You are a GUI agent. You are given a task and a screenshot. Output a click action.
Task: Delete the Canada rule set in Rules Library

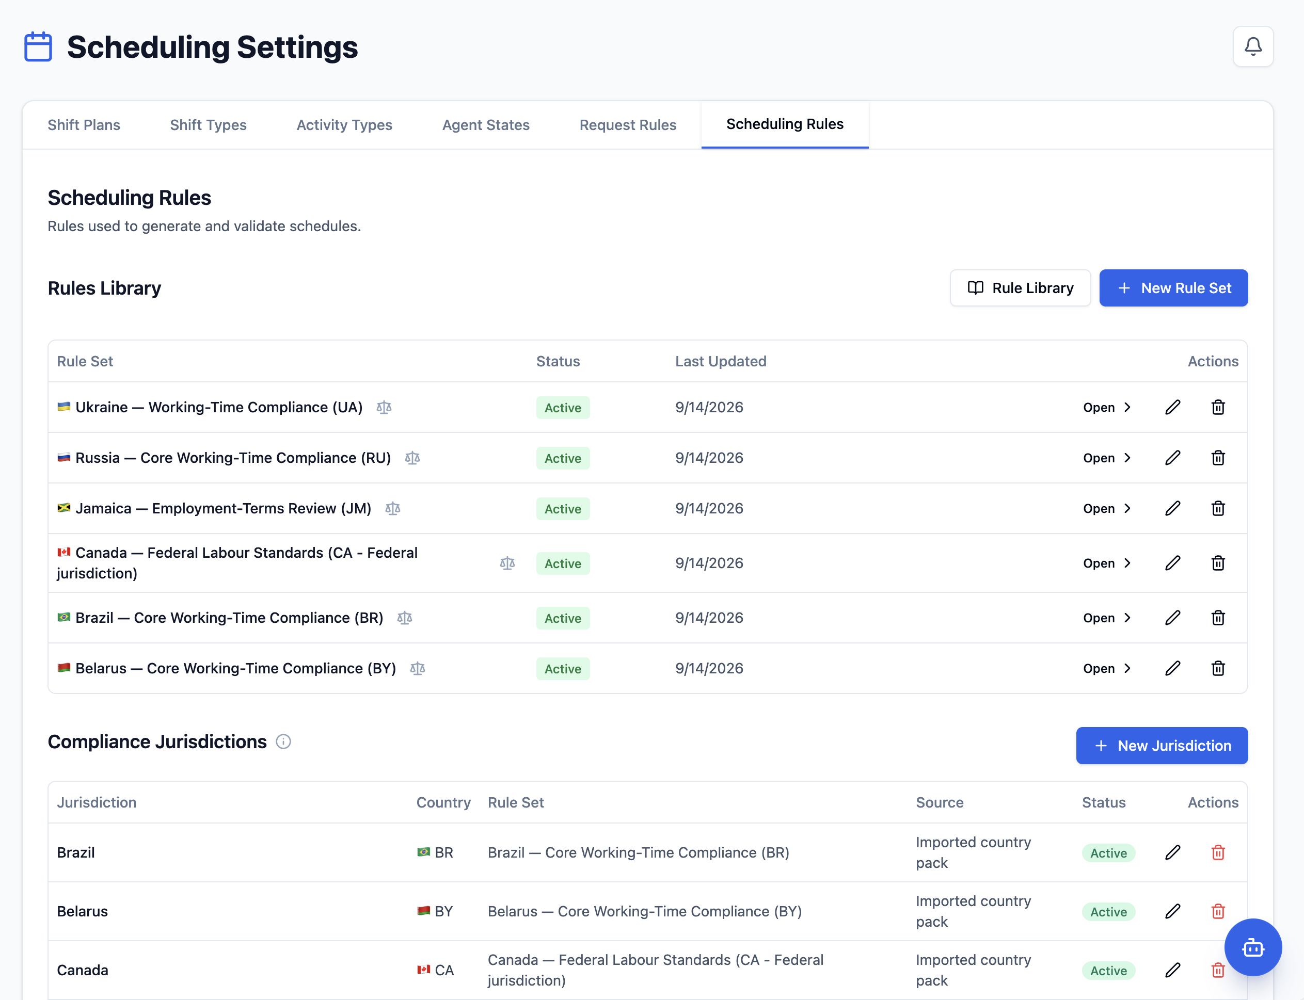point(1218,563)
